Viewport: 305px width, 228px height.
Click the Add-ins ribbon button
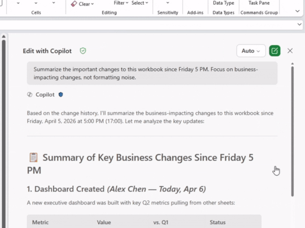(x=195, y=12)
